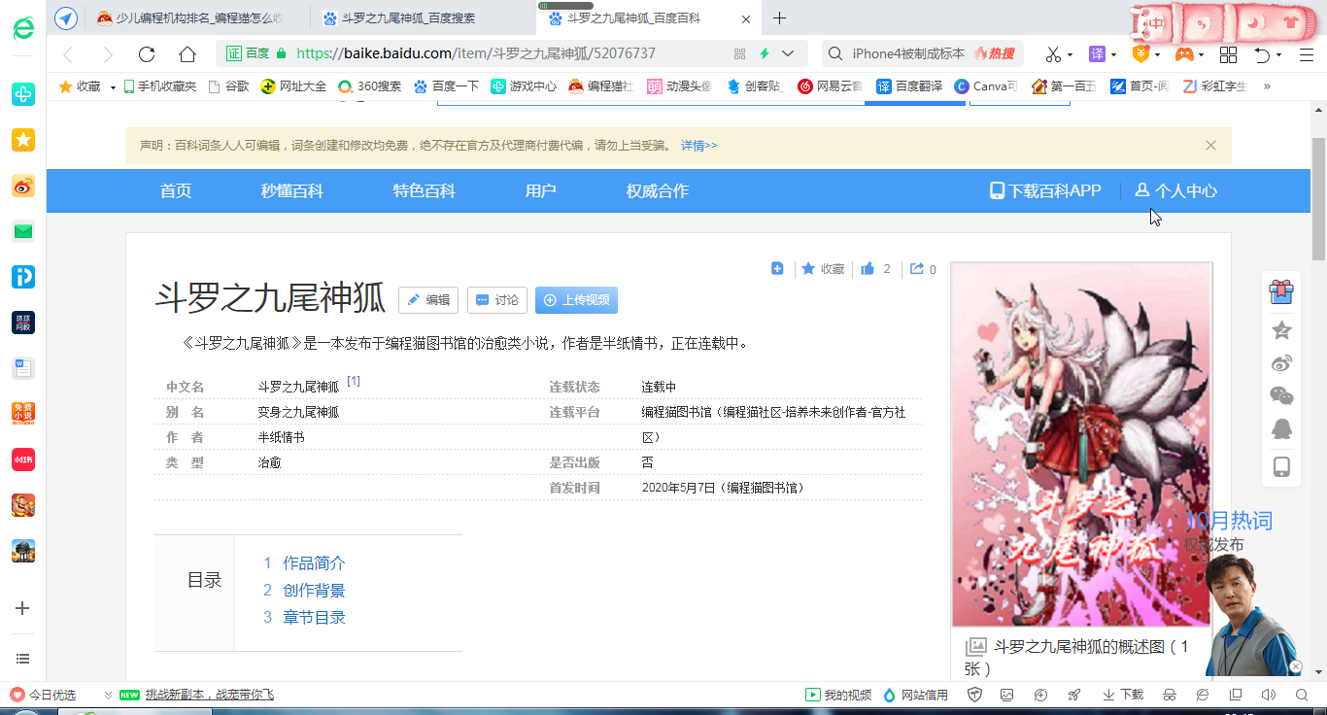The image size is (1327, 715).
Task: Close the 斗罗之九尾神狐_百度百科 tab
Action: (x=745, y=18)
